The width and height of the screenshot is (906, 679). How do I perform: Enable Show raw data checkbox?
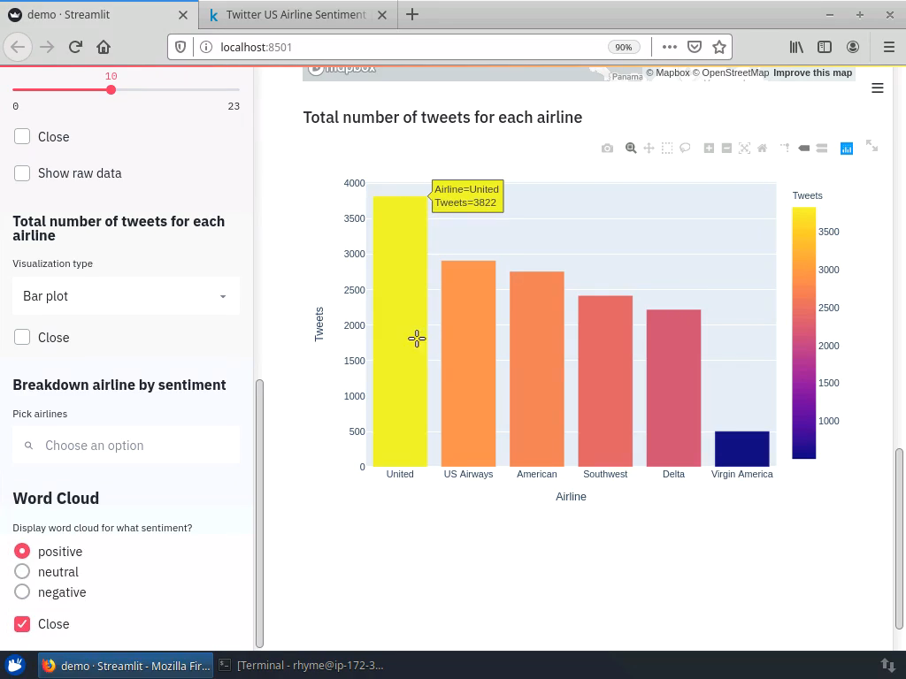(x=22, y=172)
